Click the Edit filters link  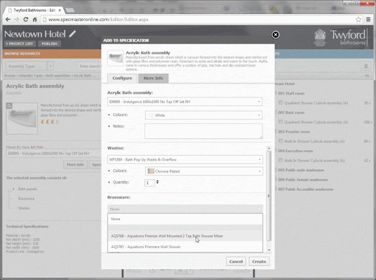tap(37, 147)
